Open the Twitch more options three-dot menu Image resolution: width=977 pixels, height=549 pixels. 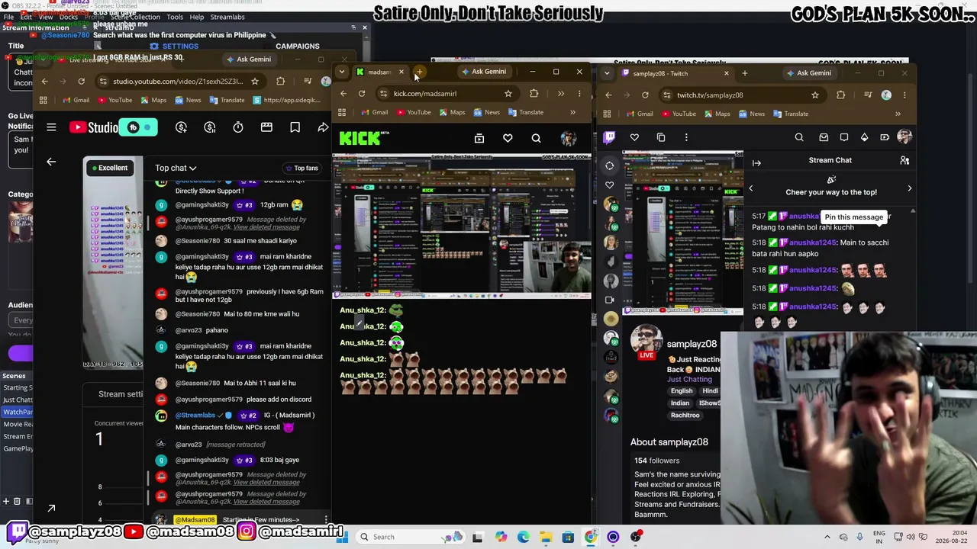pyautogui.click(x=686, y=137)
